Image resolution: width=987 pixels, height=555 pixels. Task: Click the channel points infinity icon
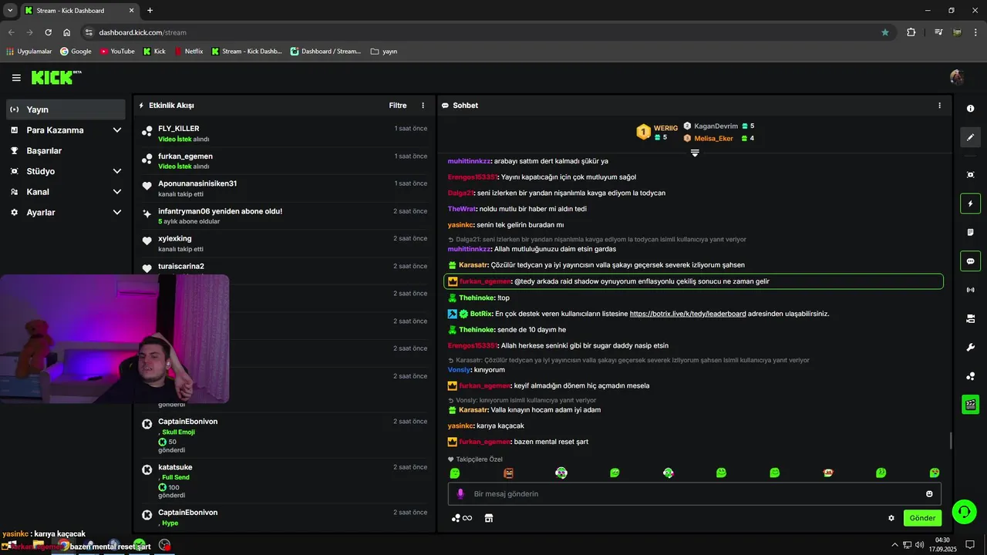462,518
